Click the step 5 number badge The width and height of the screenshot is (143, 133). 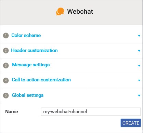coord(6,95)
